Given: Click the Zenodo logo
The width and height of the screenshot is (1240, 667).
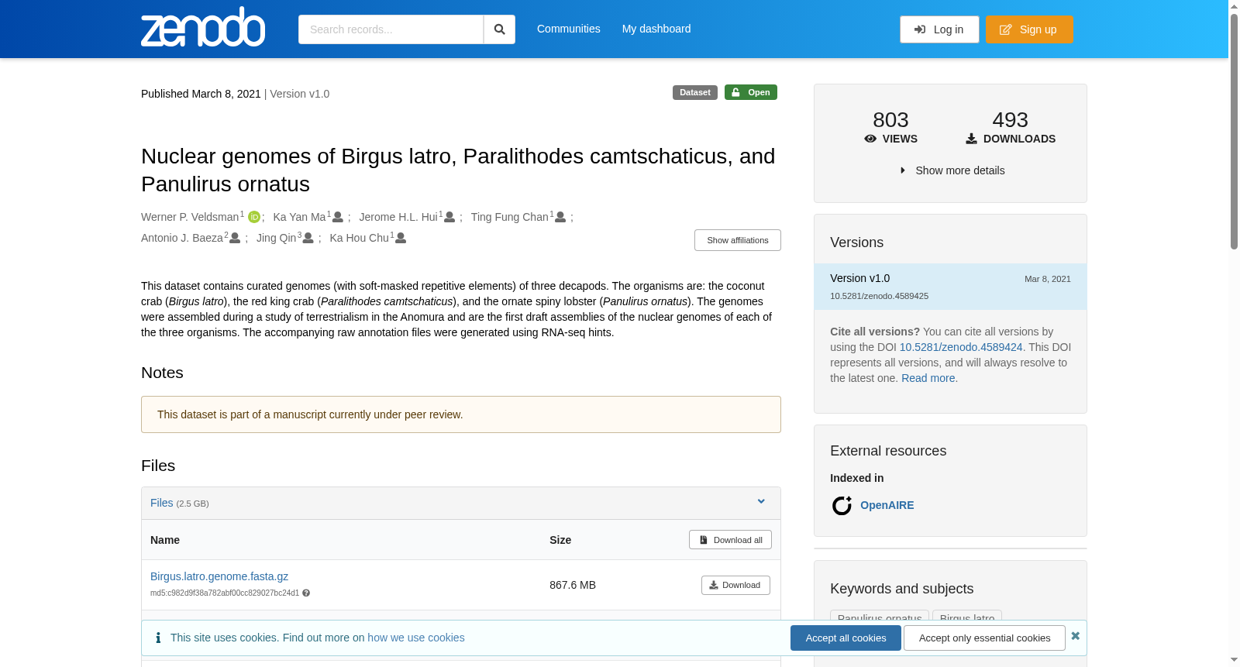Looking at the screenshot, I should click(203, 27).
